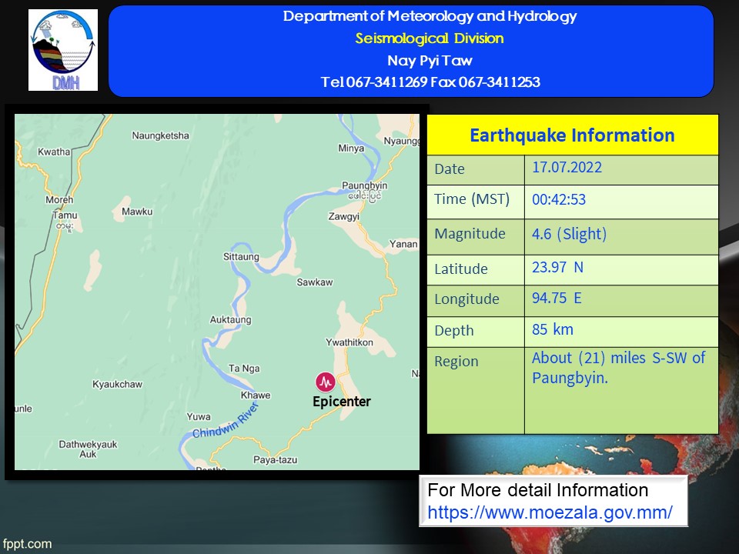The height and width of the screenshot is (554, 739).
Task: Click the 'Mawku' label on map
Action: (137, 212)
